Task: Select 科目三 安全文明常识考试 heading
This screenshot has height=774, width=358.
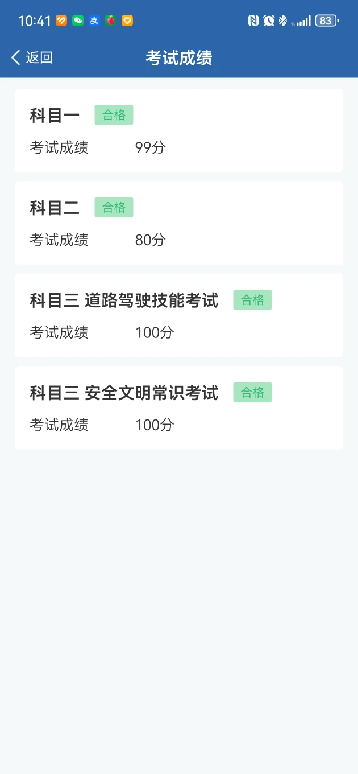Action: 124,393
